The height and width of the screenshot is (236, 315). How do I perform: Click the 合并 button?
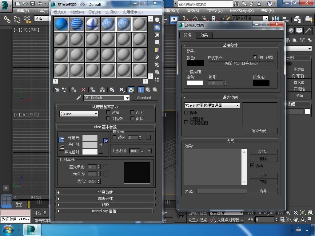pos(264,191)
